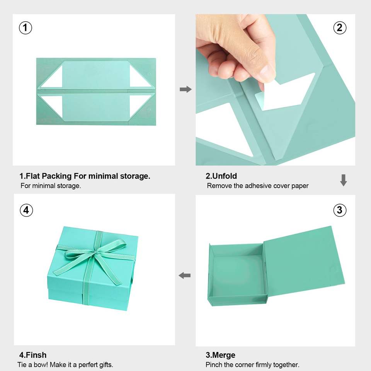Click the circled number 1 badge
Screen dimensions: 371x371
[26, 28]
